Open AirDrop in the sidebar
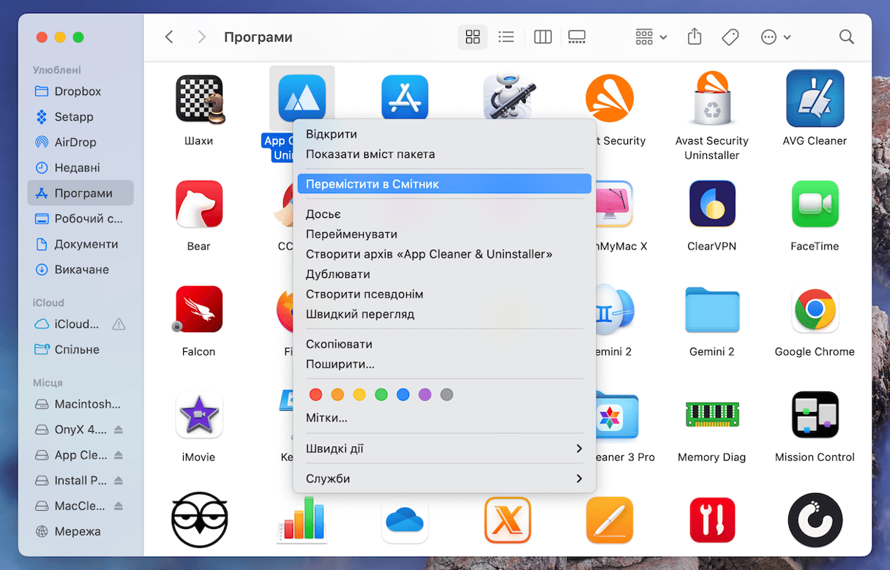This screenshot has height=570, width=890. [x=81, y=142]
